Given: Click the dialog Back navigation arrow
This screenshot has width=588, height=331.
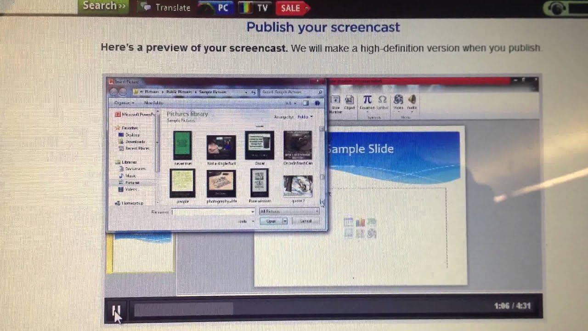Looking at the screenshot, I should click(113, 92).
